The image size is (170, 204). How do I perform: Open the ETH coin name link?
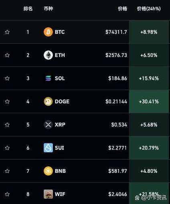click(x=60, y=55)
